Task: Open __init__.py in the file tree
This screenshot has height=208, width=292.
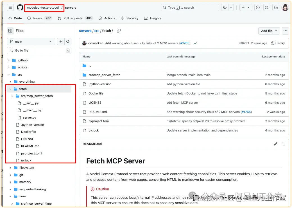Action: tap(31, 103)
